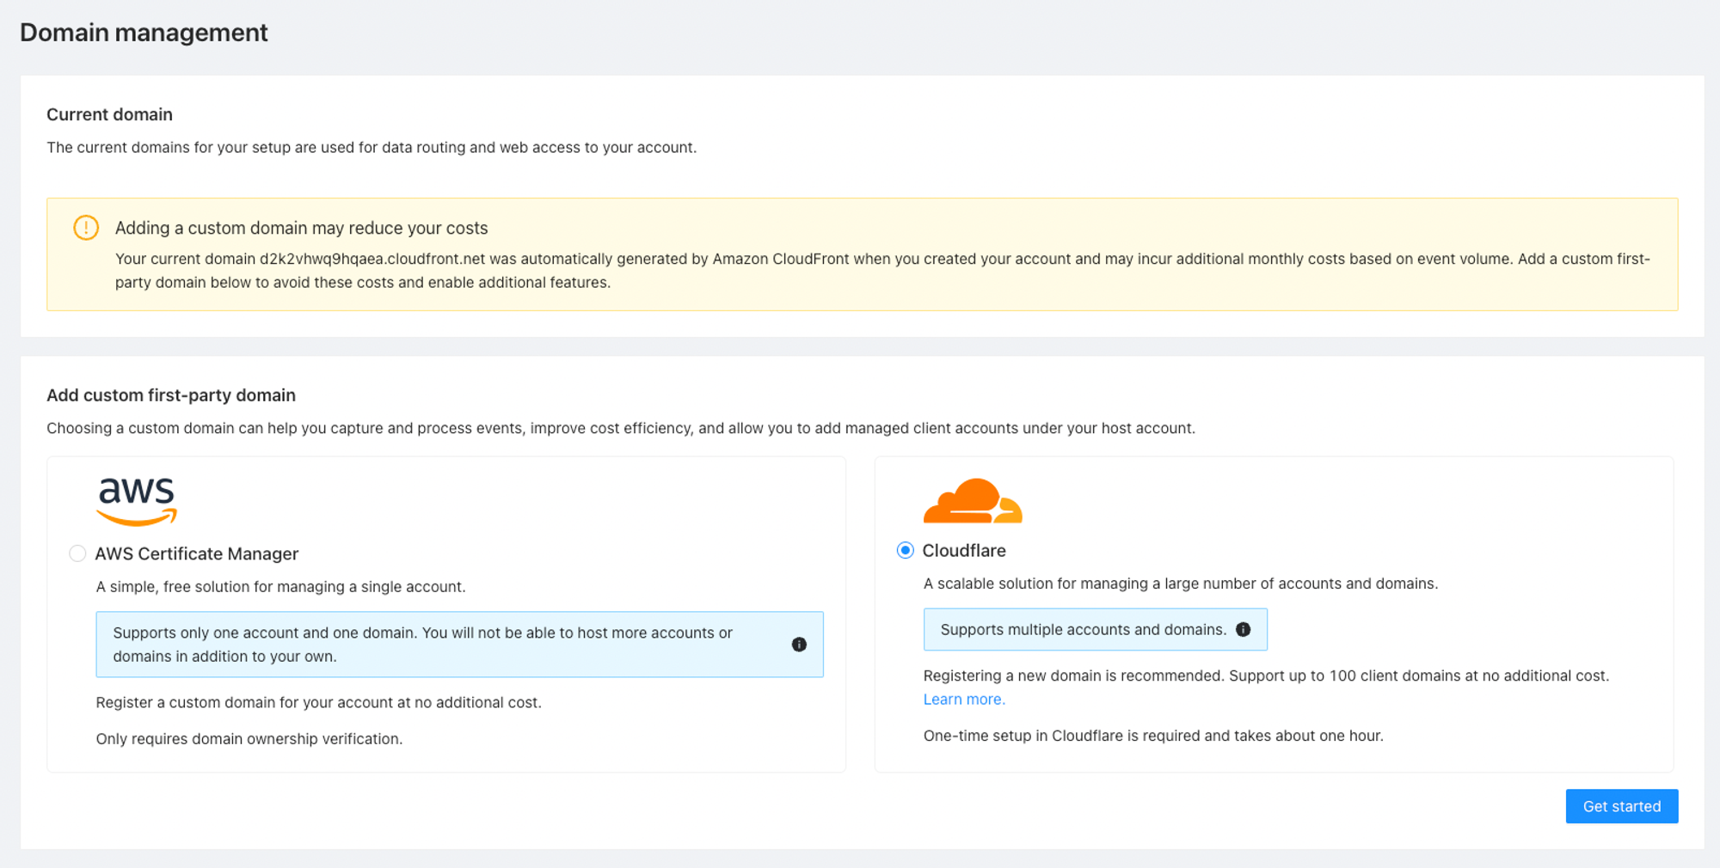Click the Add custom first-party domain heading
This screenshot has height=868, width=1720.
click(x=171, y=395)
